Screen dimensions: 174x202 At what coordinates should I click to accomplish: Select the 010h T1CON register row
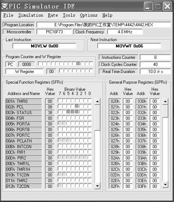pos(24,175)
